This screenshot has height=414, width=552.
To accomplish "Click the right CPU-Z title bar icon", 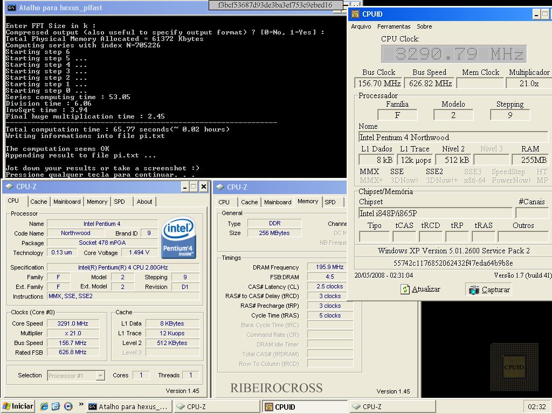I will click(220, 187).
